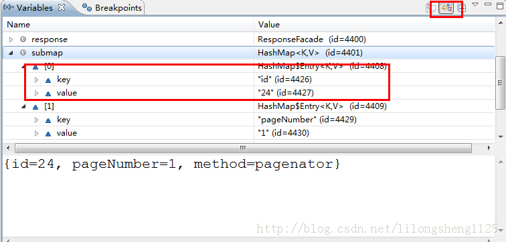
Task: Click the Collapse All toolbar icon
Action: (461, 8)
